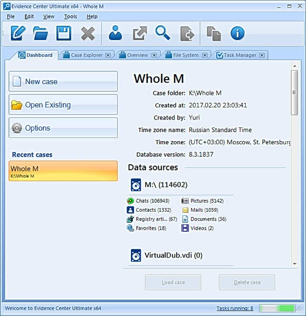This screenshot has width=306, height=316.
Task: Click the vertical scrollbar thumb
Action: pos(295,93)
